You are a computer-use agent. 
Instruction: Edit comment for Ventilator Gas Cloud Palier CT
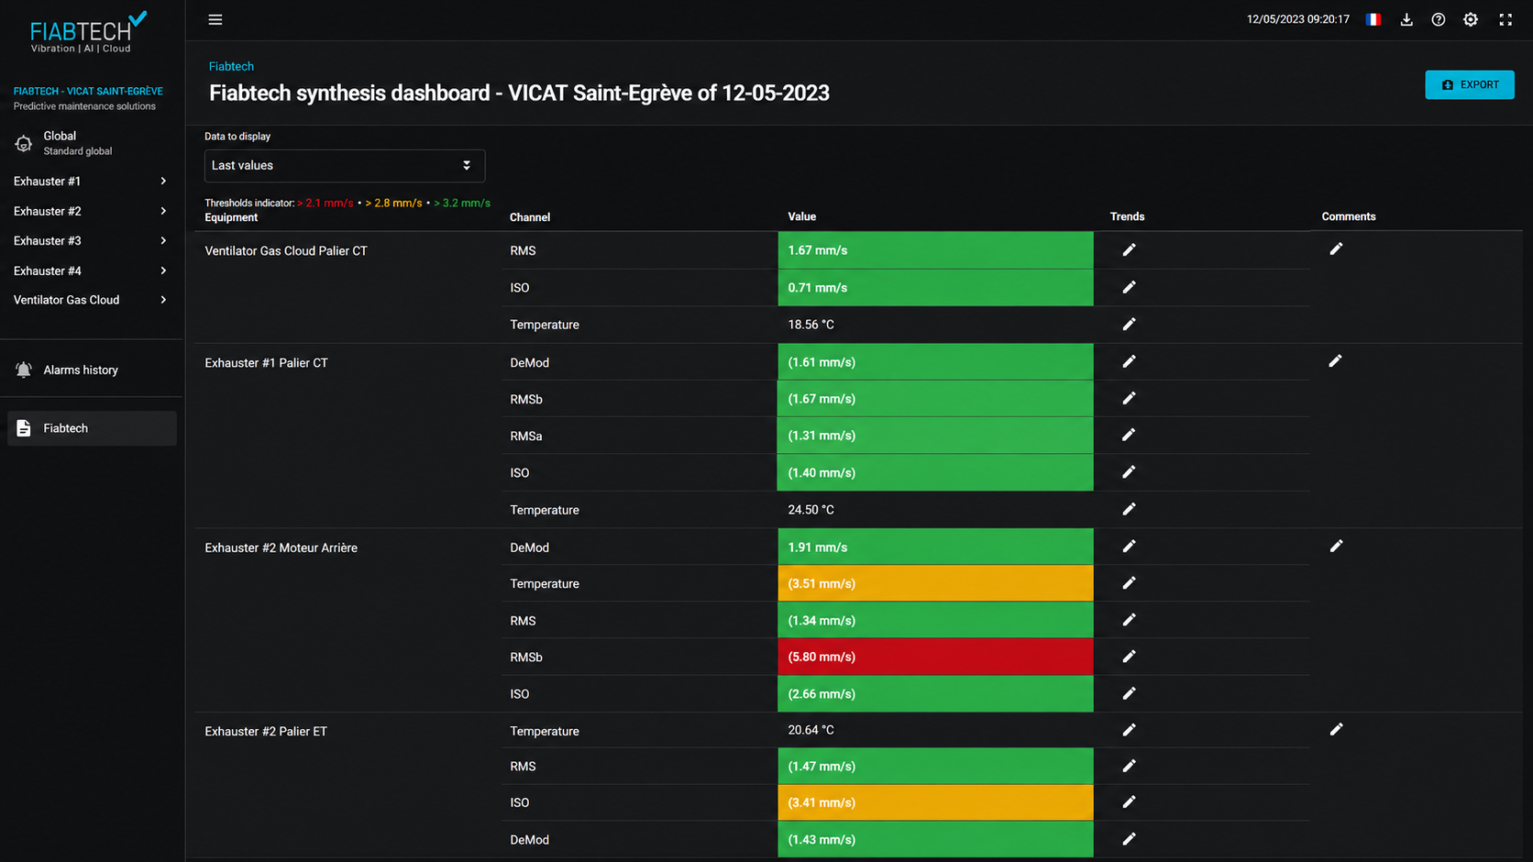1336,249
